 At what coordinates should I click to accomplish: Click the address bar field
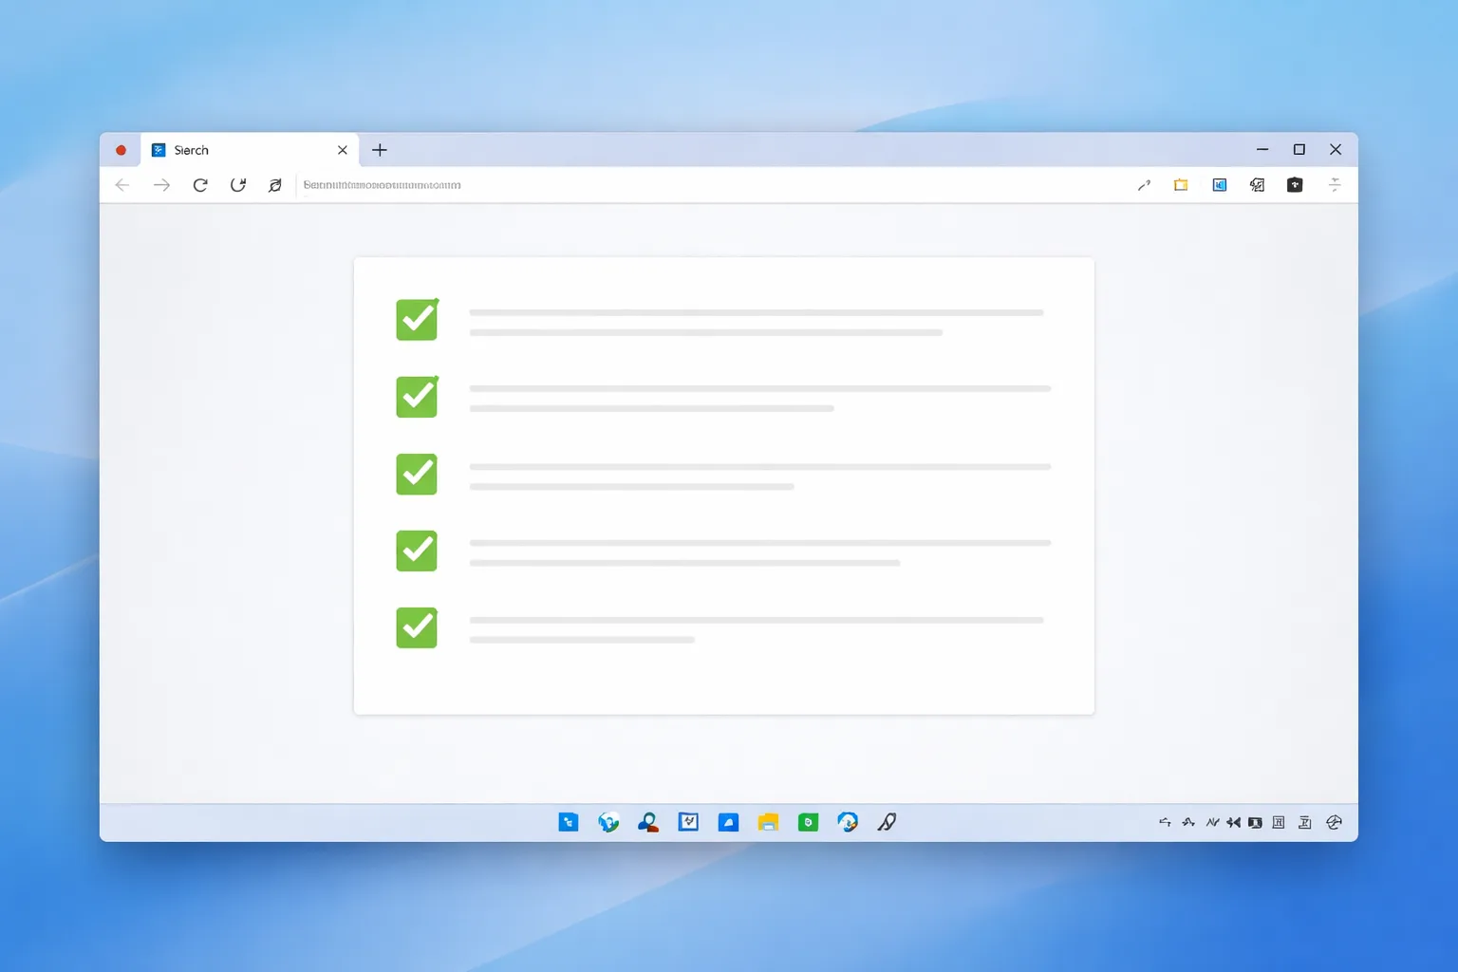click(x=712, y=185)
